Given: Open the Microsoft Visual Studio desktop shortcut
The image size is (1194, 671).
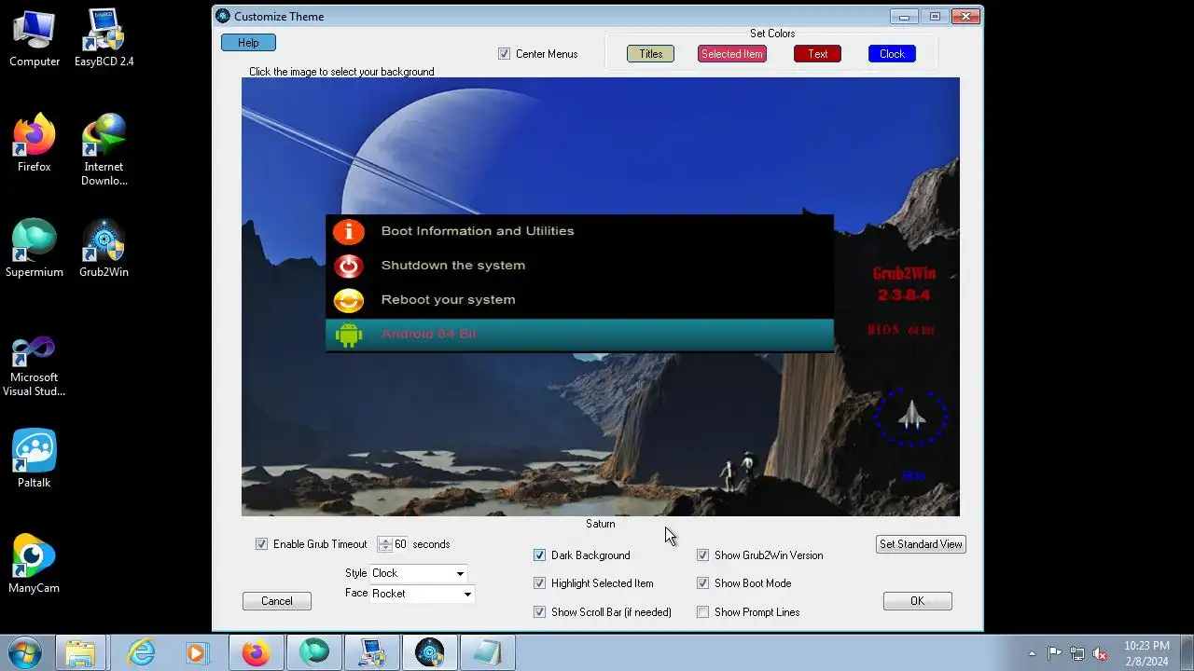Looking at the screenshot, I should tap(35, 367).
